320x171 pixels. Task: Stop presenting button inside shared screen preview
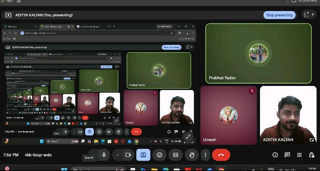point(172,47)
